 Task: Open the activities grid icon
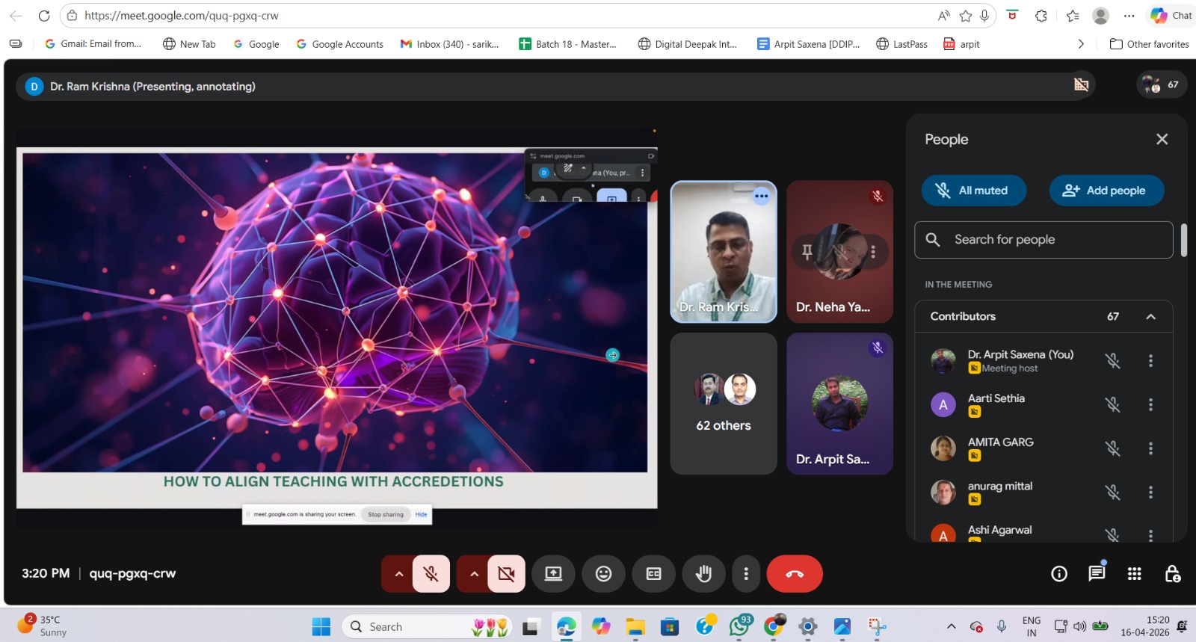pos(1134,574)
